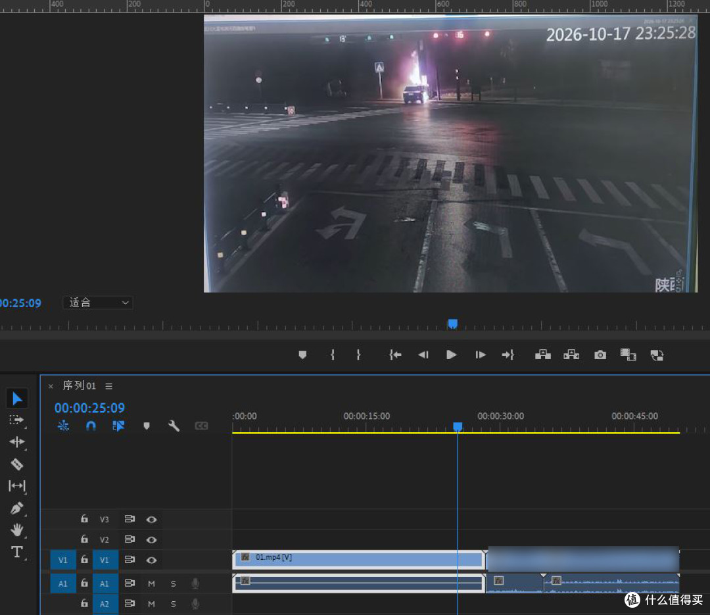The height and width of the screenshot is (615, 710).
Task: Step back one frame
Action: click(423, 355)
